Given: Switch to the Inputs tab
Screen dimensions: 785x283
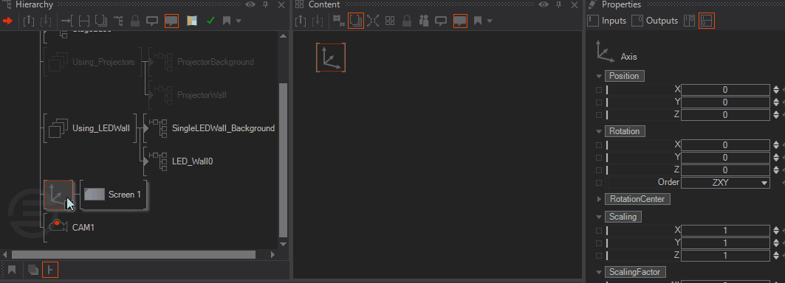Looking at the screenshot, I should [607, 21].
